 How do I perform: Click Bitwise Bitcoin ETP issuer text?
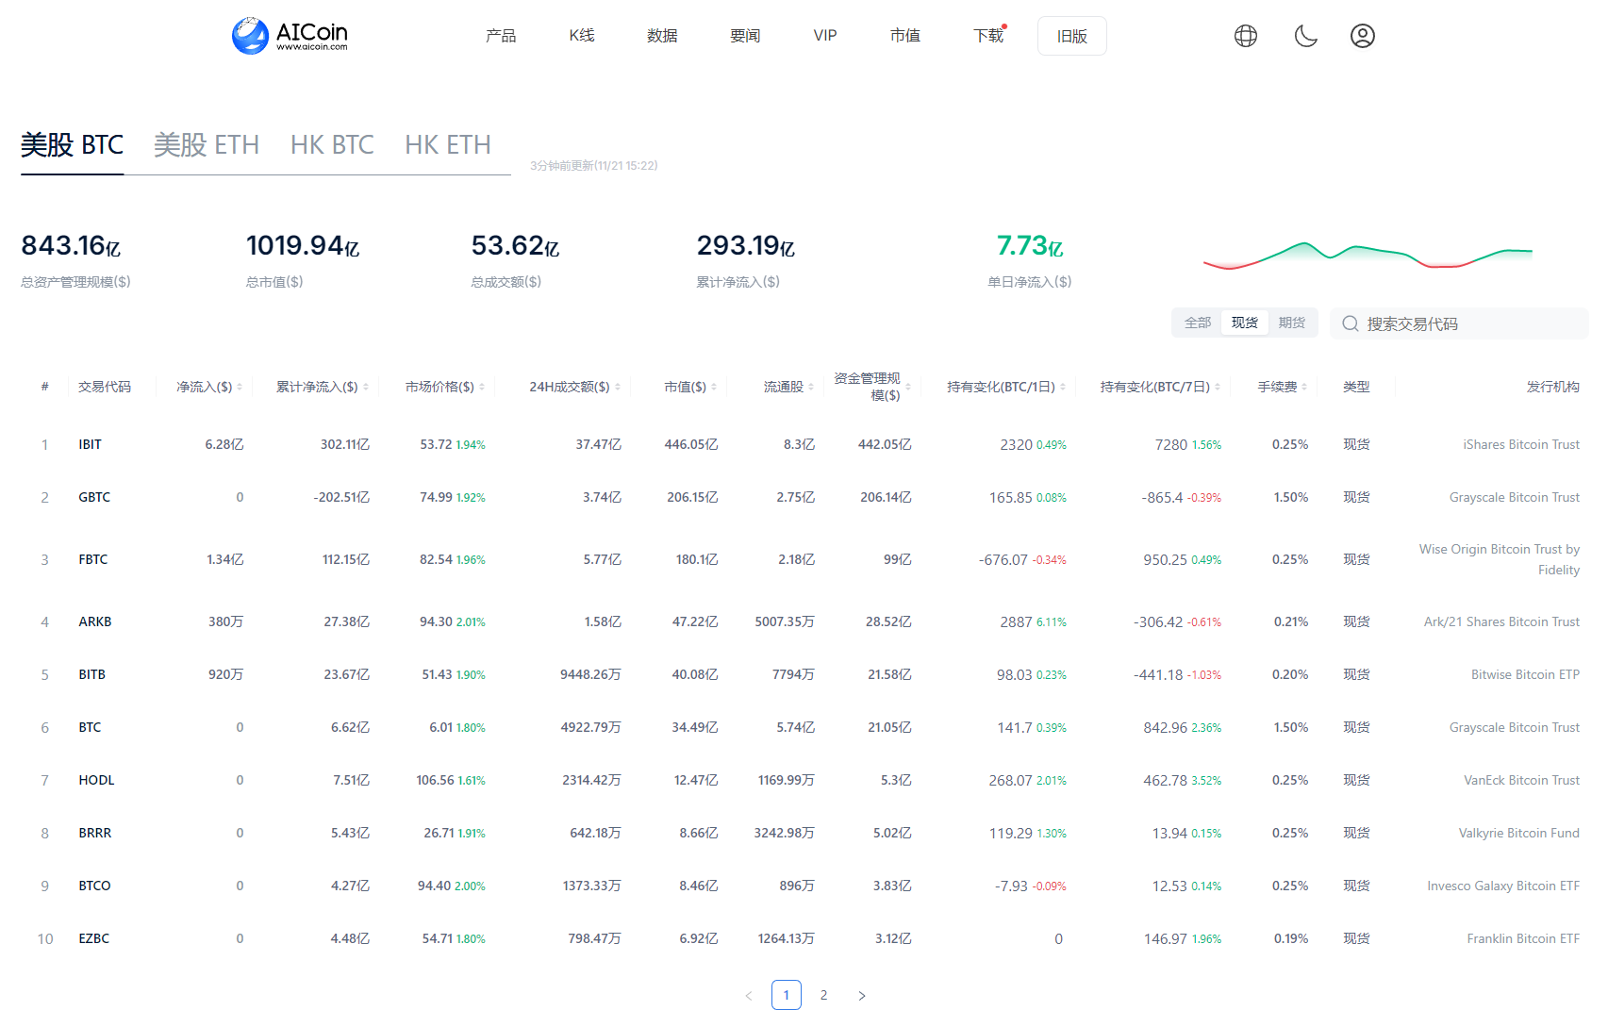click(x=1526, y=674)
